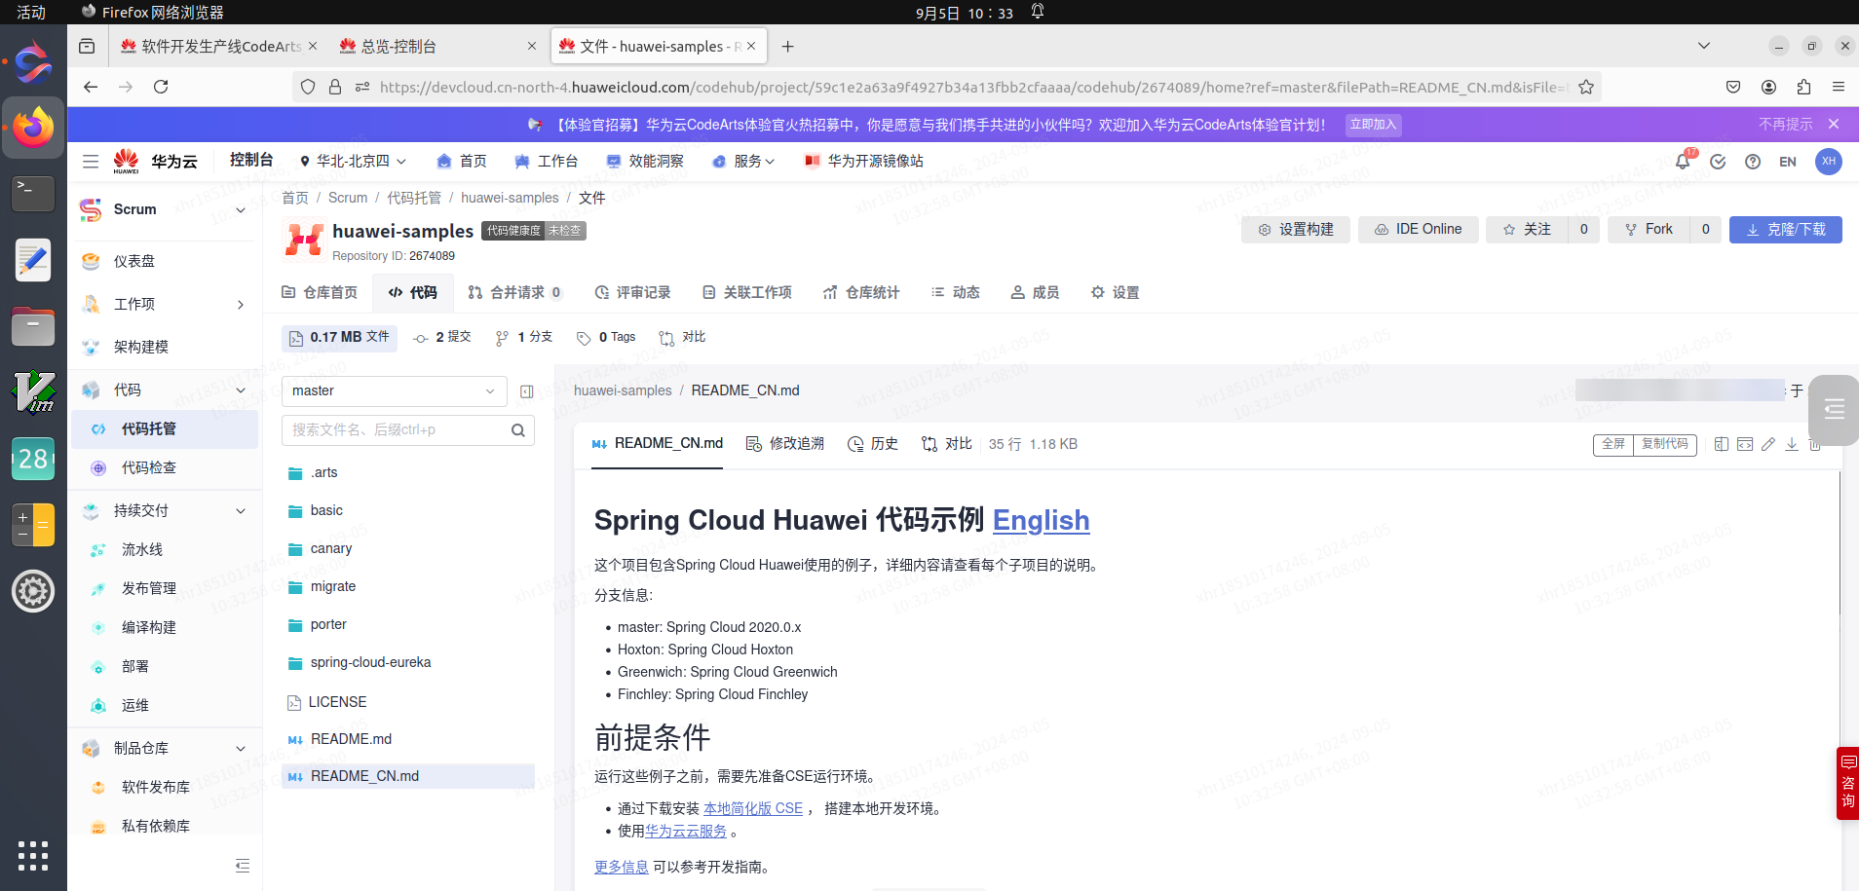This screenshot has width=1859, height=891.
Task: Open Firefox extensions icon
Action: pos(1803,87)
